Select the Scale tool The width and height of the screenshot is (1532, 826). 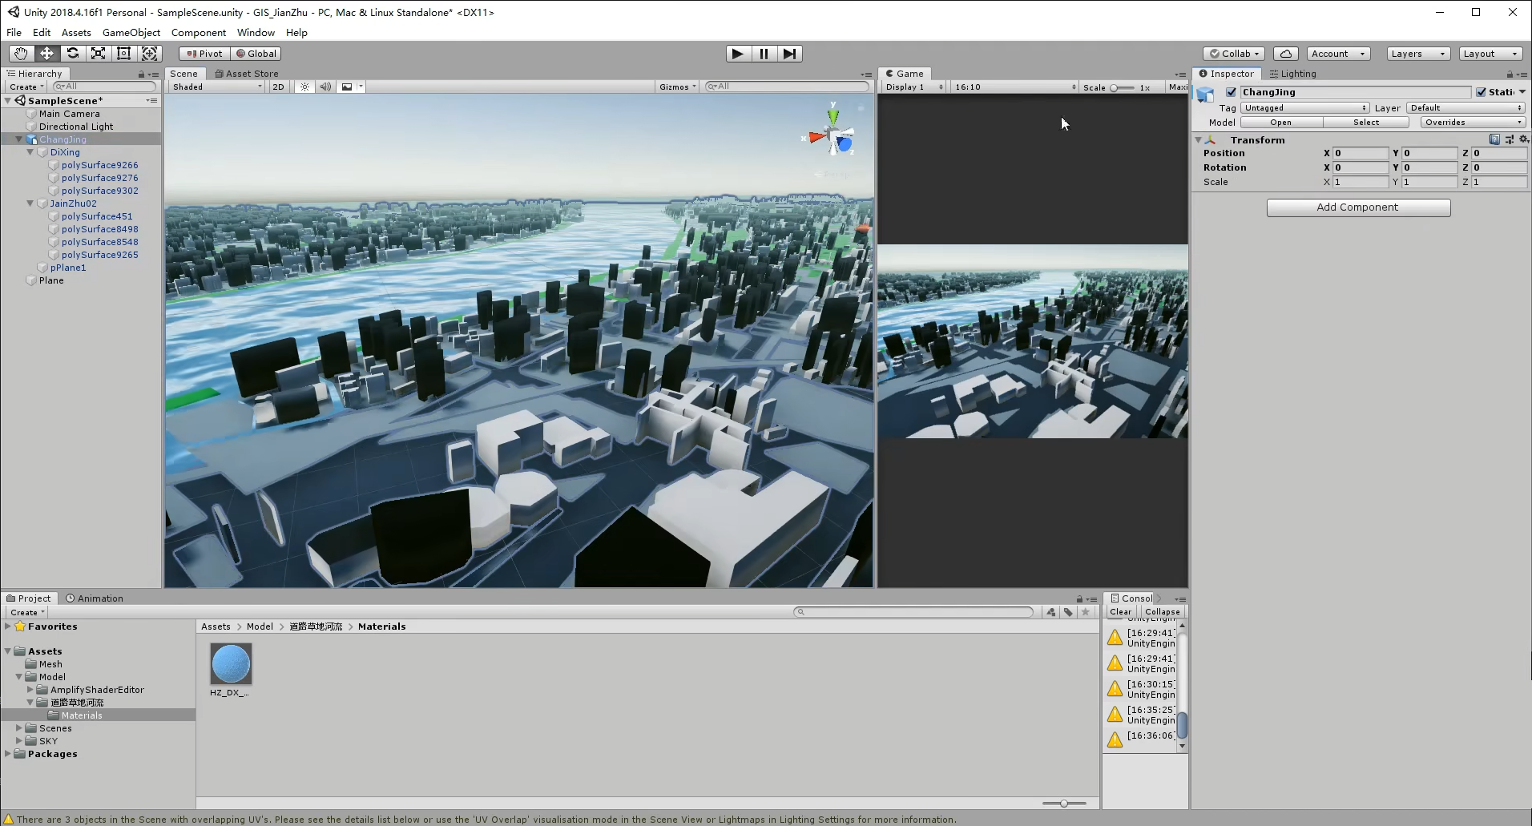99,54
